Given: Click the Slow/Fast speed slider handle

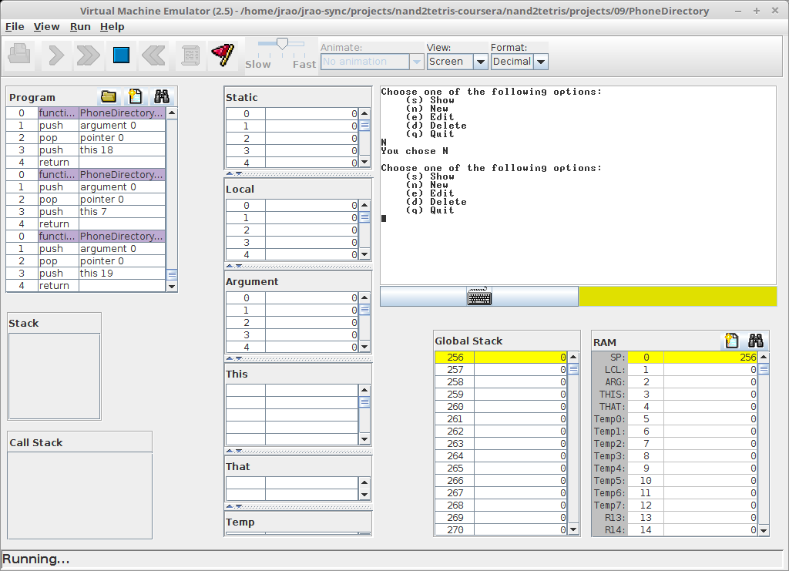Looking at the screenshot, I should (282, 45).
